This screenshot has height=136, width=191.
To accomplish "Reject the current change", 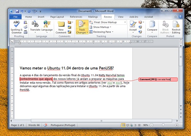I will [x=140, y=22].
